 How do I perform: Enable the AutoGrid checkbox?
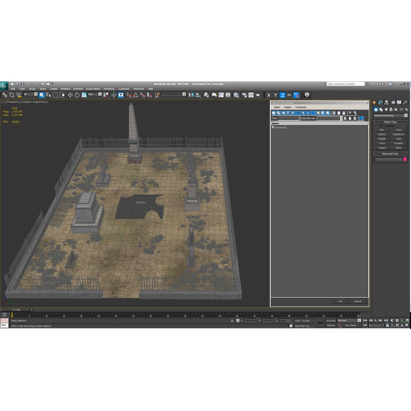click(381, 126)
